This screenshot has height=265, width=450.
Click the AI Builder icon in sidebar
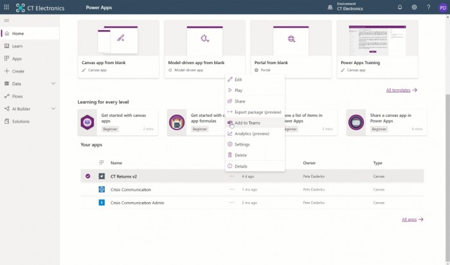(x=7, y=108)
